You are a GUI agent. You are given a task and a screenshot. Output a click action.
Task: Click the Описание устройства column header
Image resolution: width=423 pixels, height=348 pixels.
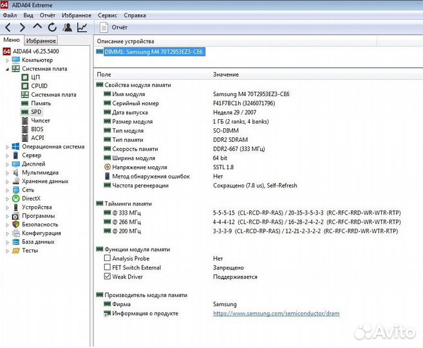[x=236, y=41]
